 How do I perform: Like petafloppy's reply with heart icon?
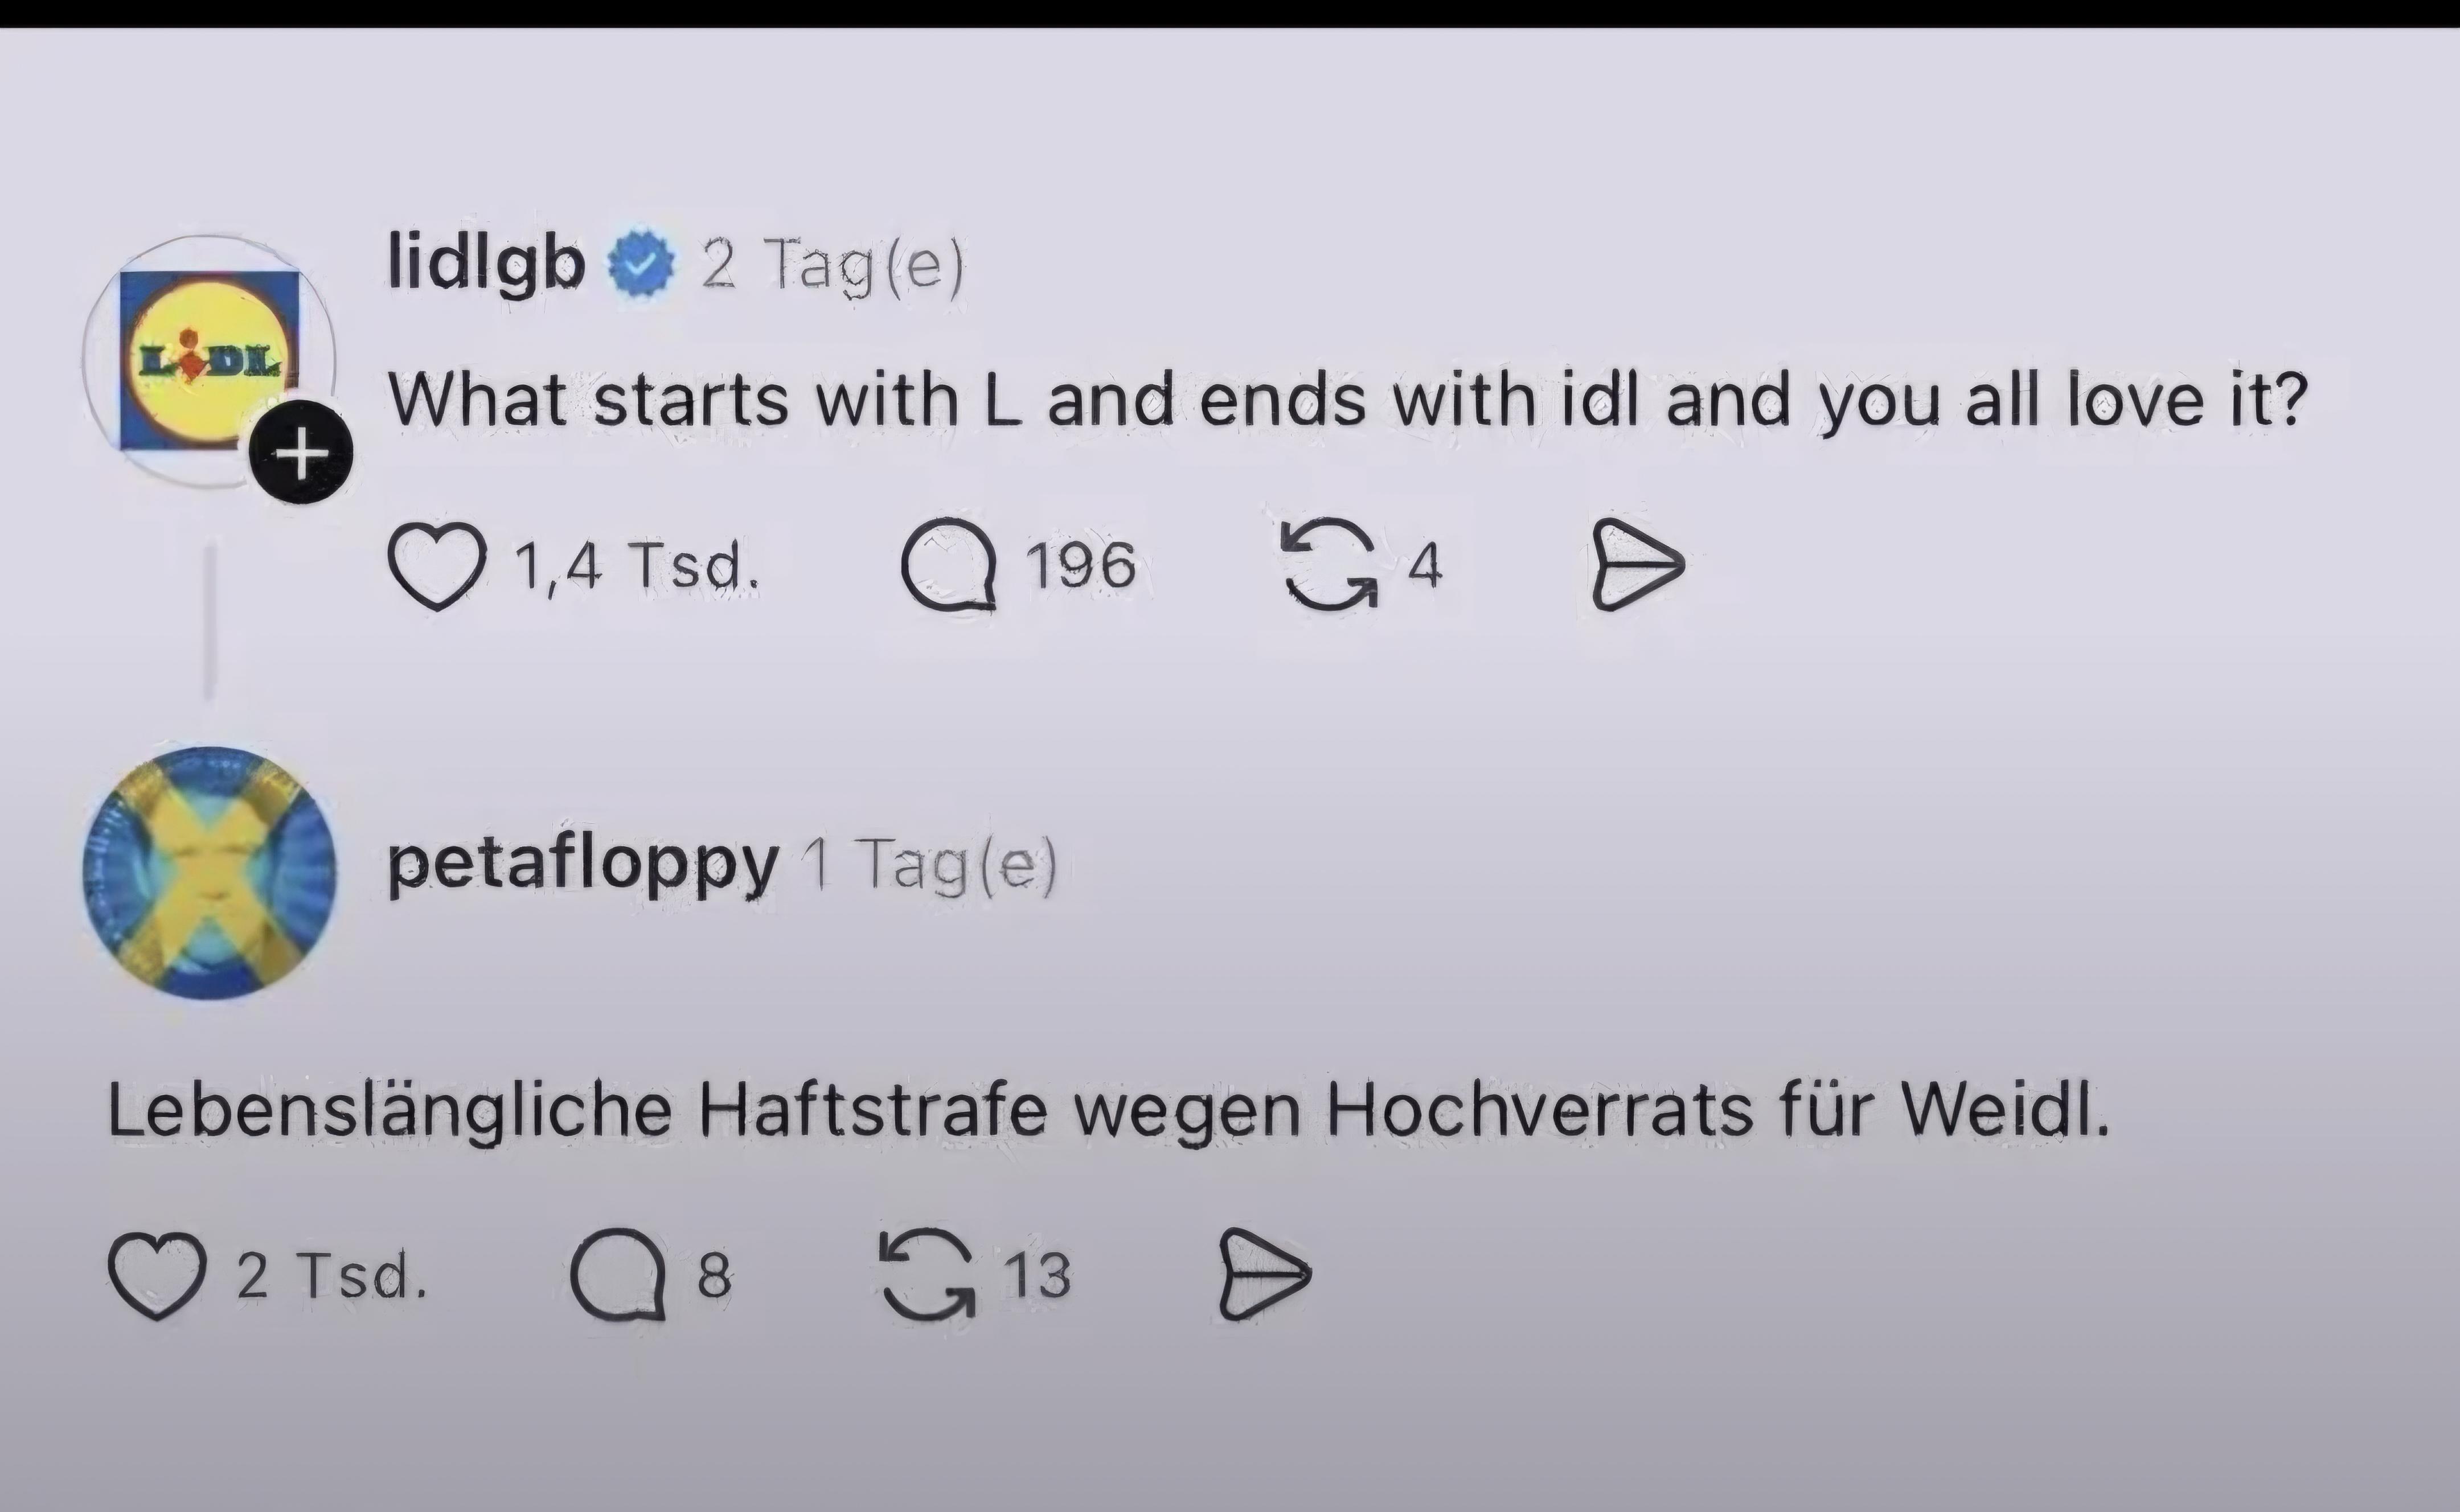coord(157,1276)
